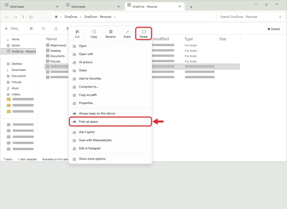Click the Cut icon in context menu
287x209 pixels.
coord(77,32)
